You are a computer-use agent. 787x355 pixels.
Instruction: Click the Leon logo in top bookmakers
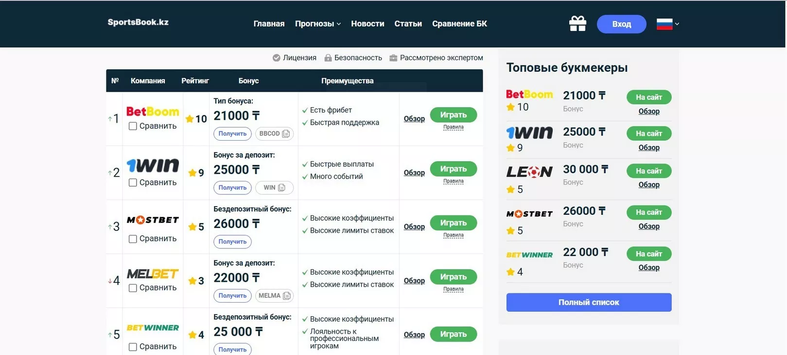tap(529, 172)
